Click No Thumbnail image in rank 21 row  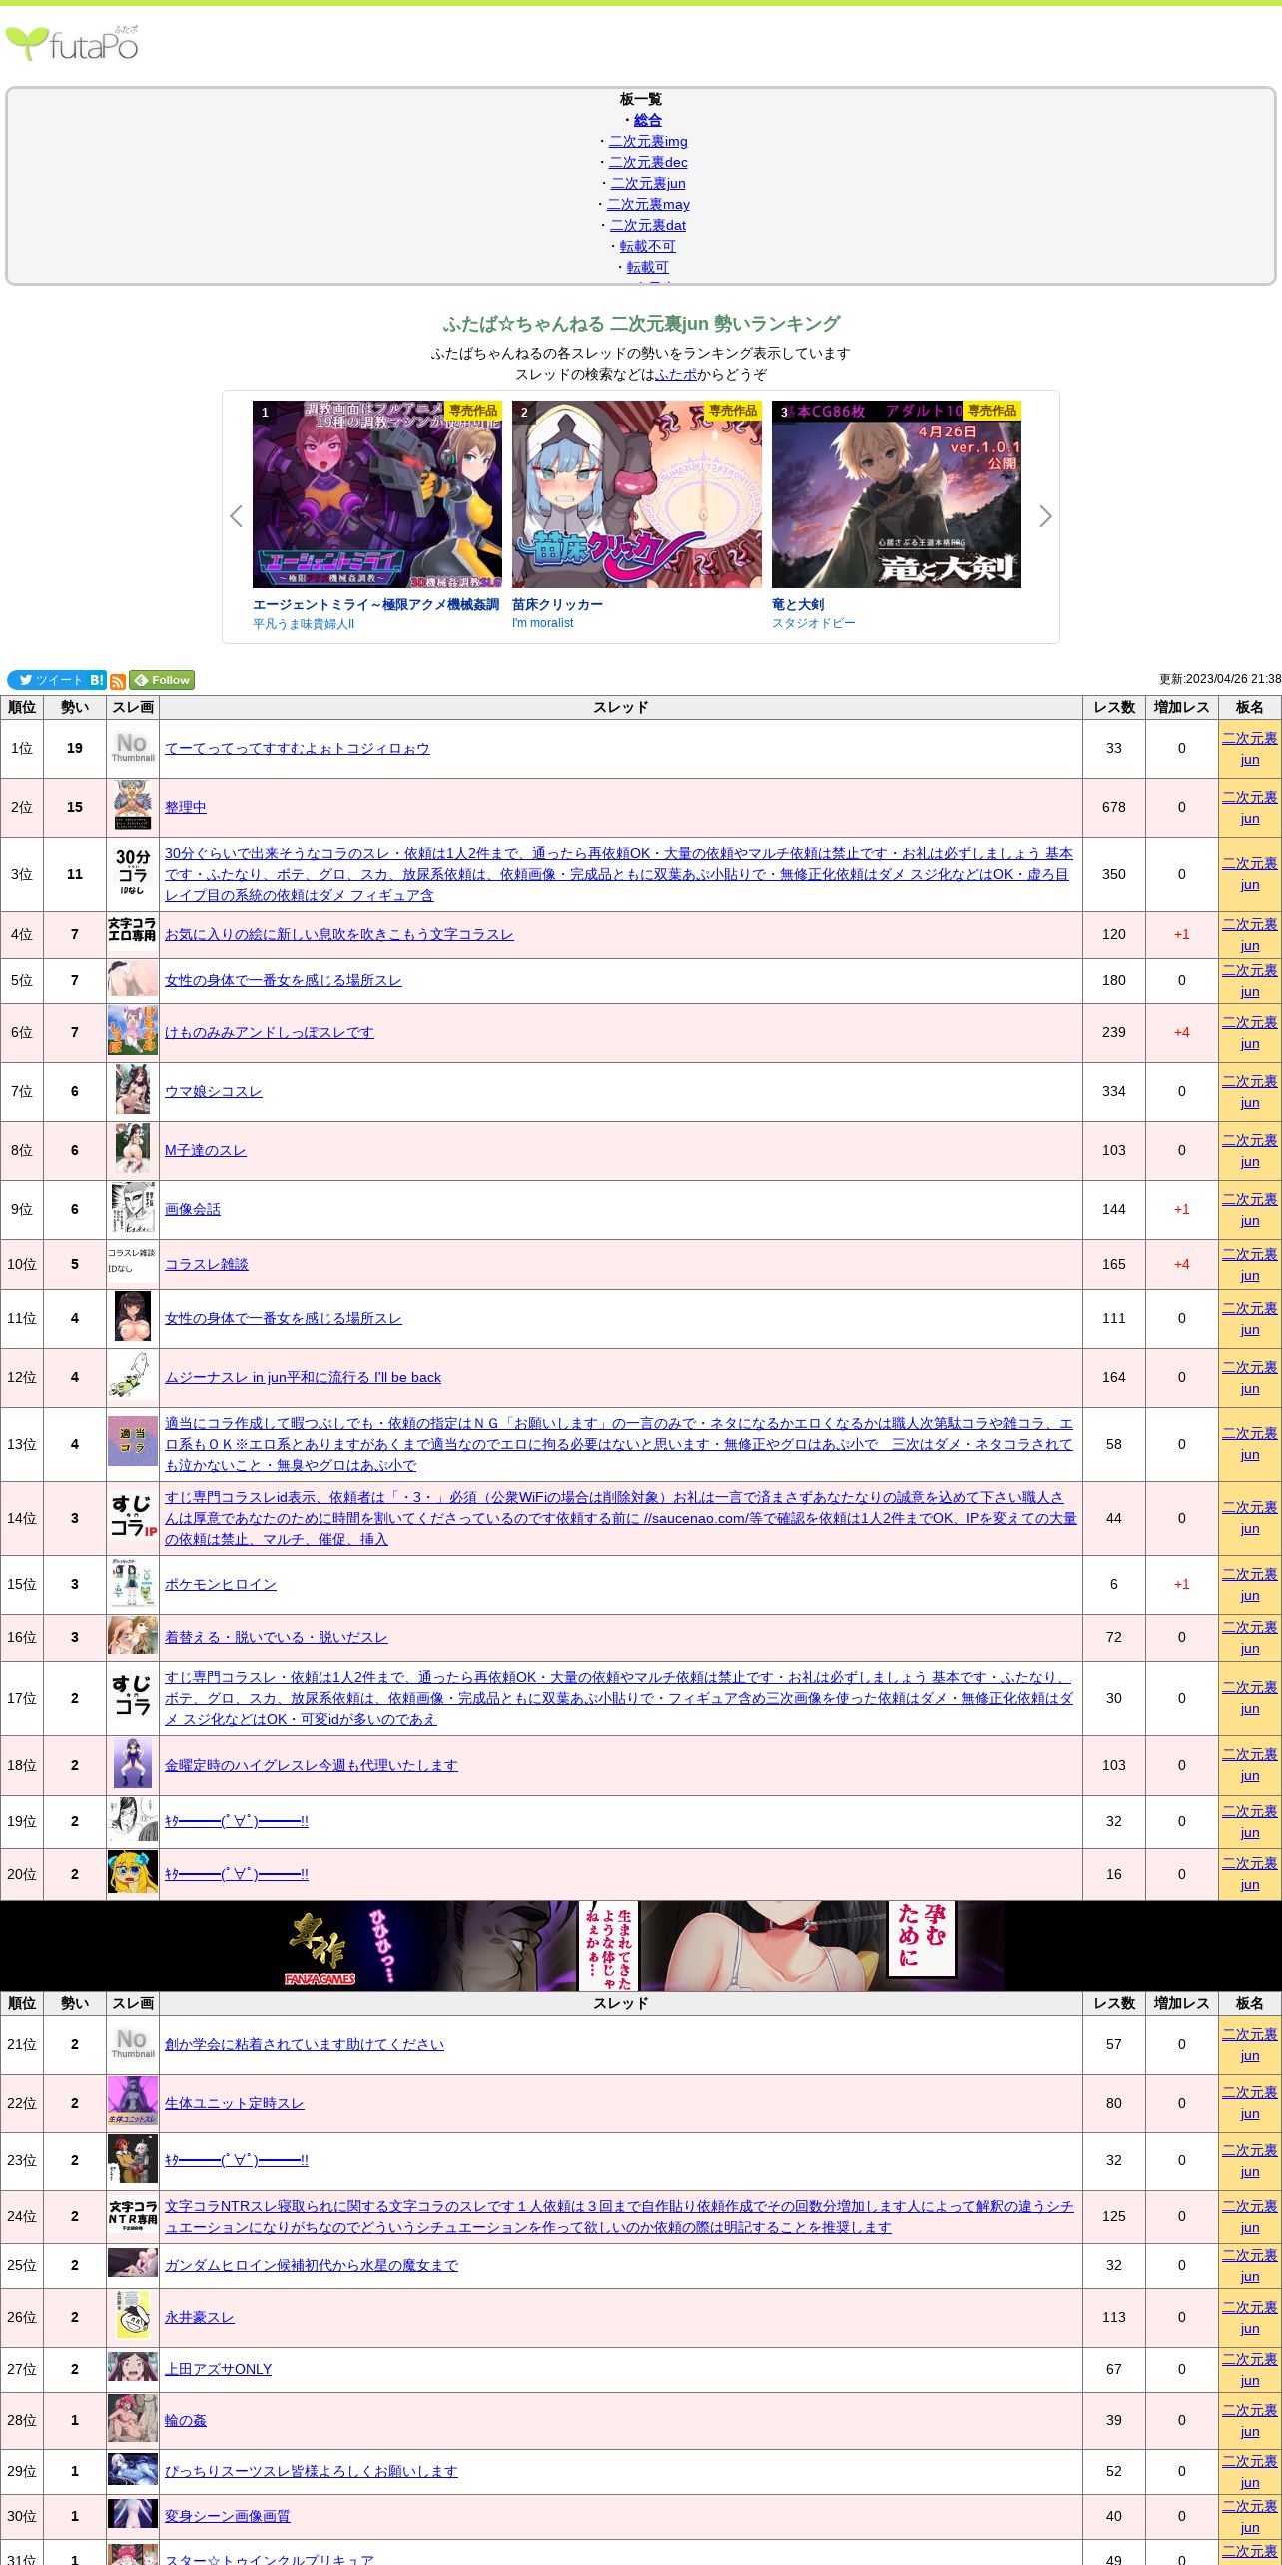133,2044
